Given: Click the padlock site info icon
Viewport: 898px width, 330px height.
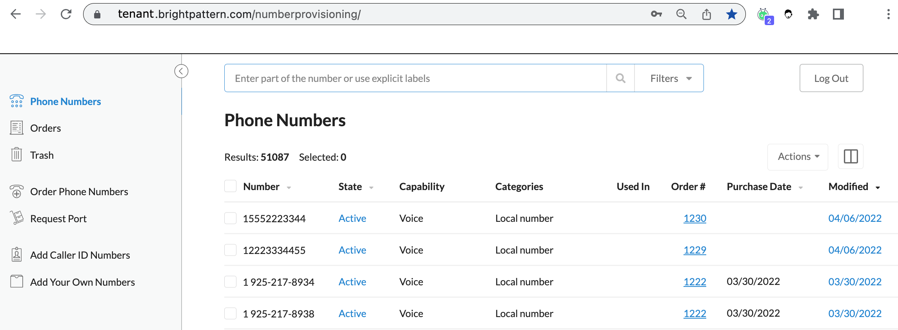Looking at the screenshot, I should coord(97,15).
